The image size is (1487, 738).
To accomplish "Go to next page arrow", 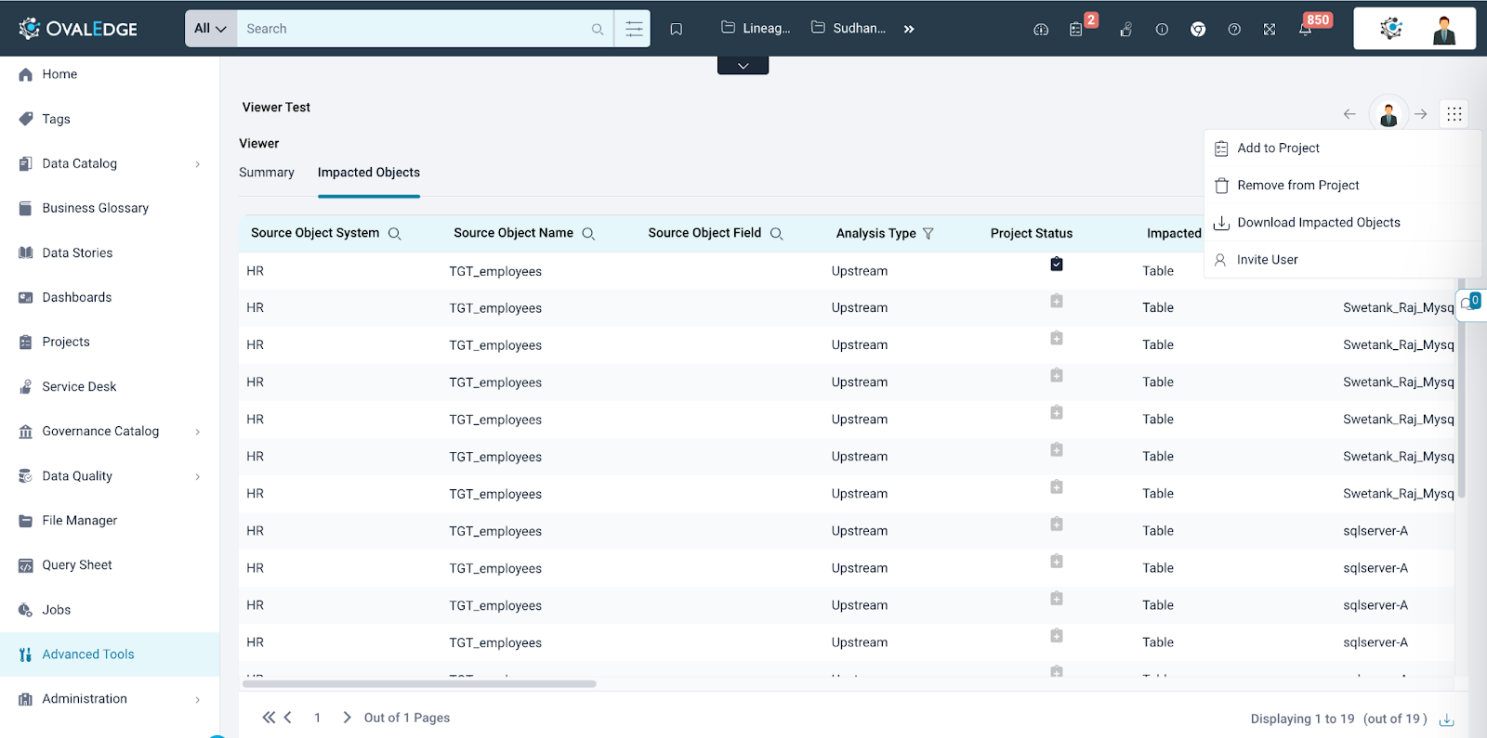I will tap(347, 718).
